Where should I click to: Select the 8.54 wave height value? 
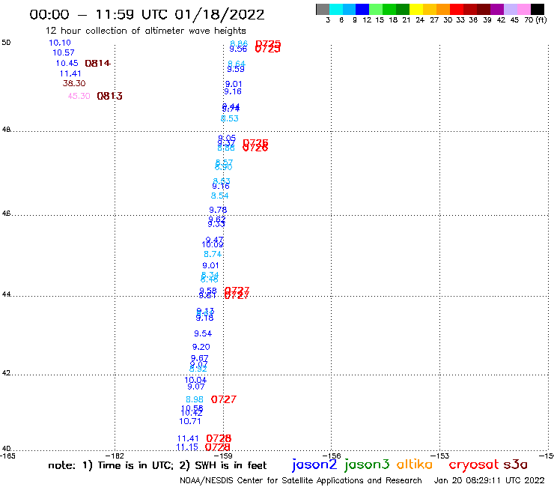coord(220,196)
